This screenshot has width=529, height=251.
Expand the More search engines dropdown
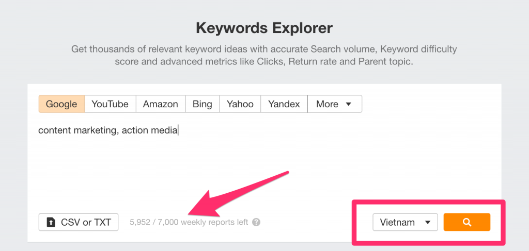[335, 104]
